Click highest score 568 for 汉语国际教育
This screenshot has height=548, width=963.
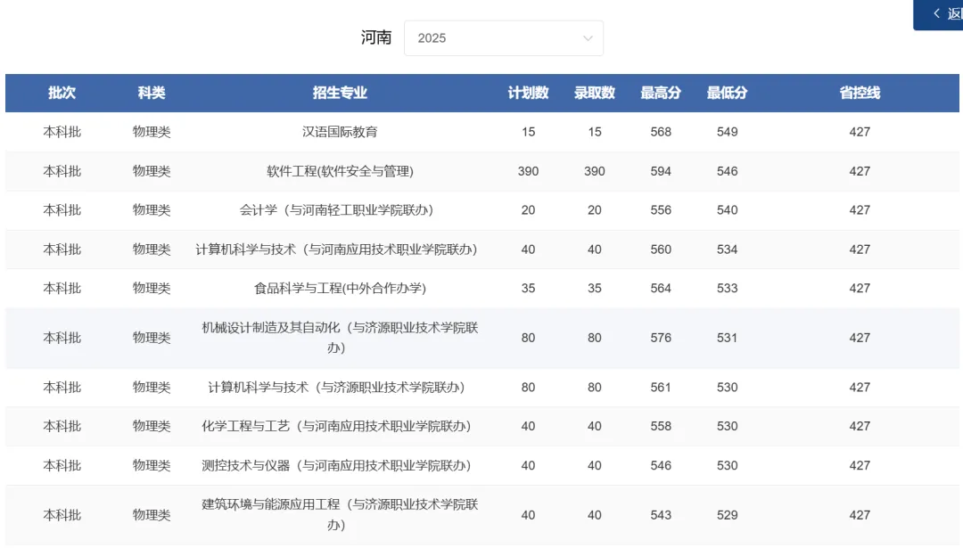(661, 132)
